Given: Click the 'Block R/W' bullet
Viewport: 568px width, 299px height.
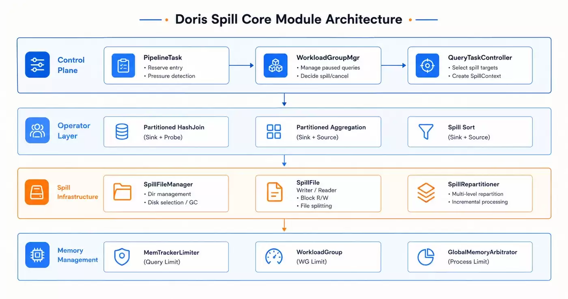Looking at the screenshot, I should pyautogui.click(x=314, y=198).
